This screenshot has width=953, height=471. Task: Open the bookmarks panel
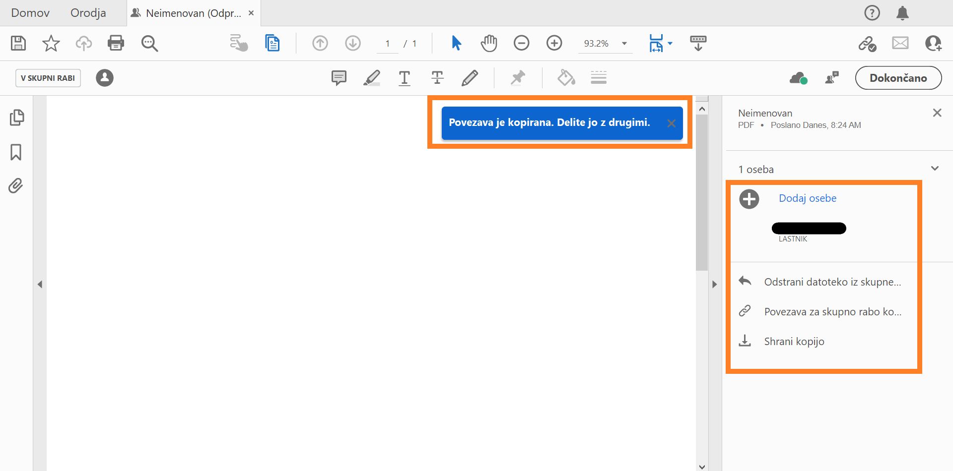pyautogui.click(x=16, y=152)
